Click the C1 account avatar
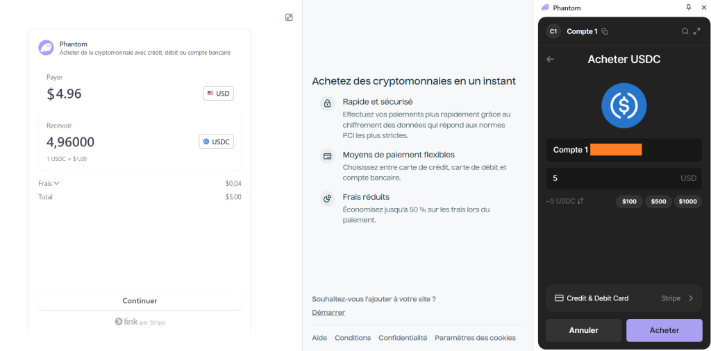This screenshot has width=711, height=351. pos(553,31)
